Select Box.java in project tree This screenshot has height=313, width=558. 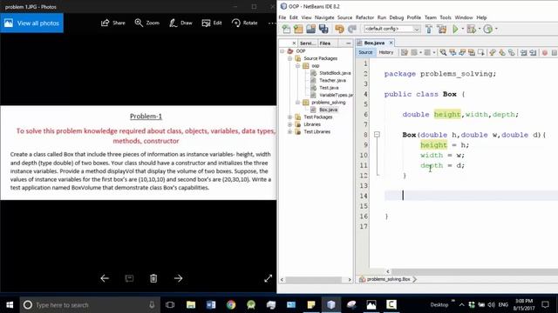(328, 110)
